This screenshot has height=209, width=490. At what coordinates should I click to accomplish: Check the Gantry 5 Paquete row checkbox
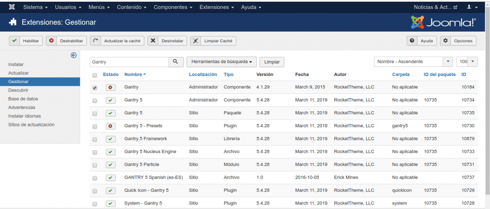[x=95, y=113]
